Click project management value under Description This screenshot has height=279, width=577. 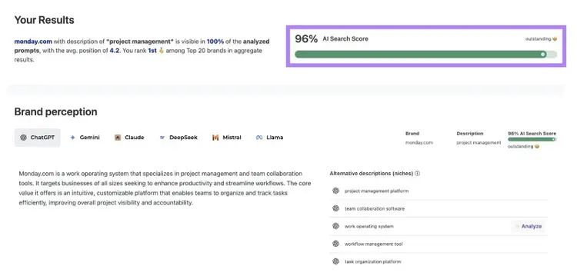pyautogui.click(x=479, y=143)
